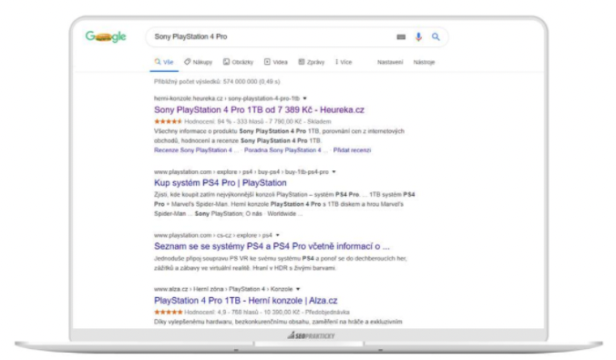
Task: Click the Přidat recenzi sitelink
Action: click(352, 150)
